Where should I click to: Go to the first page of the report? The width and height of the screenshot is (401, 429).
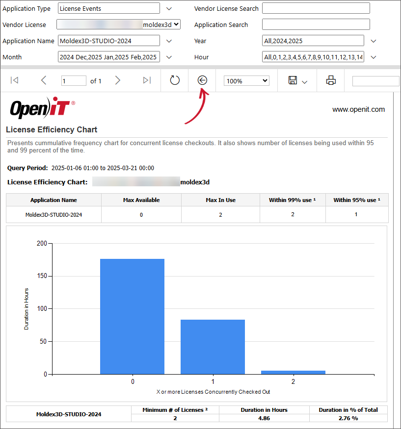tap(14, 80)
